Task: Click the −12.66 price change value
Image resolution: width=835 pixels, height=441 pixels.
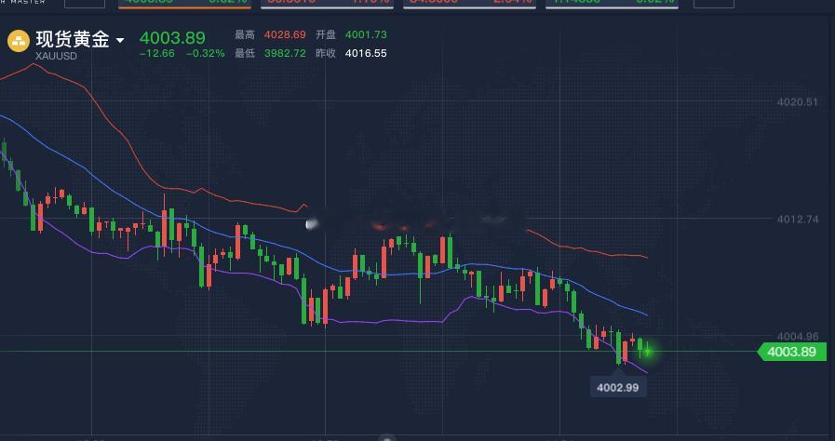Action: (x=156, y=54)
